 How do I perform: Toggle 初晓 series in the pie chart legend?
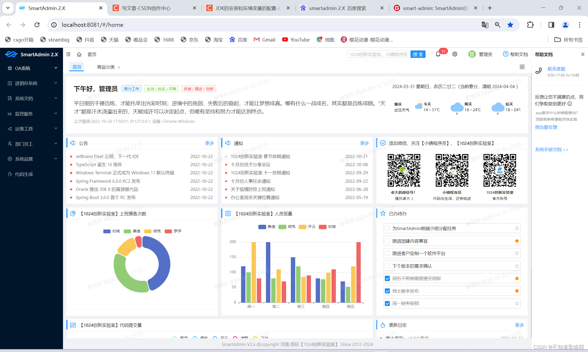[x=112, y=231]
